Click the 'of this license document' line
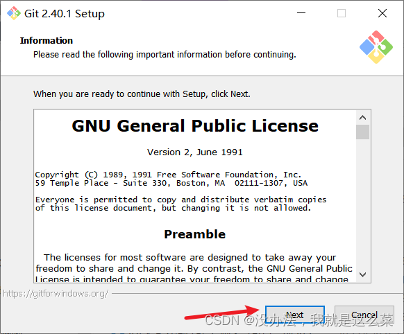The image size is (404, 334). point(174,208)
